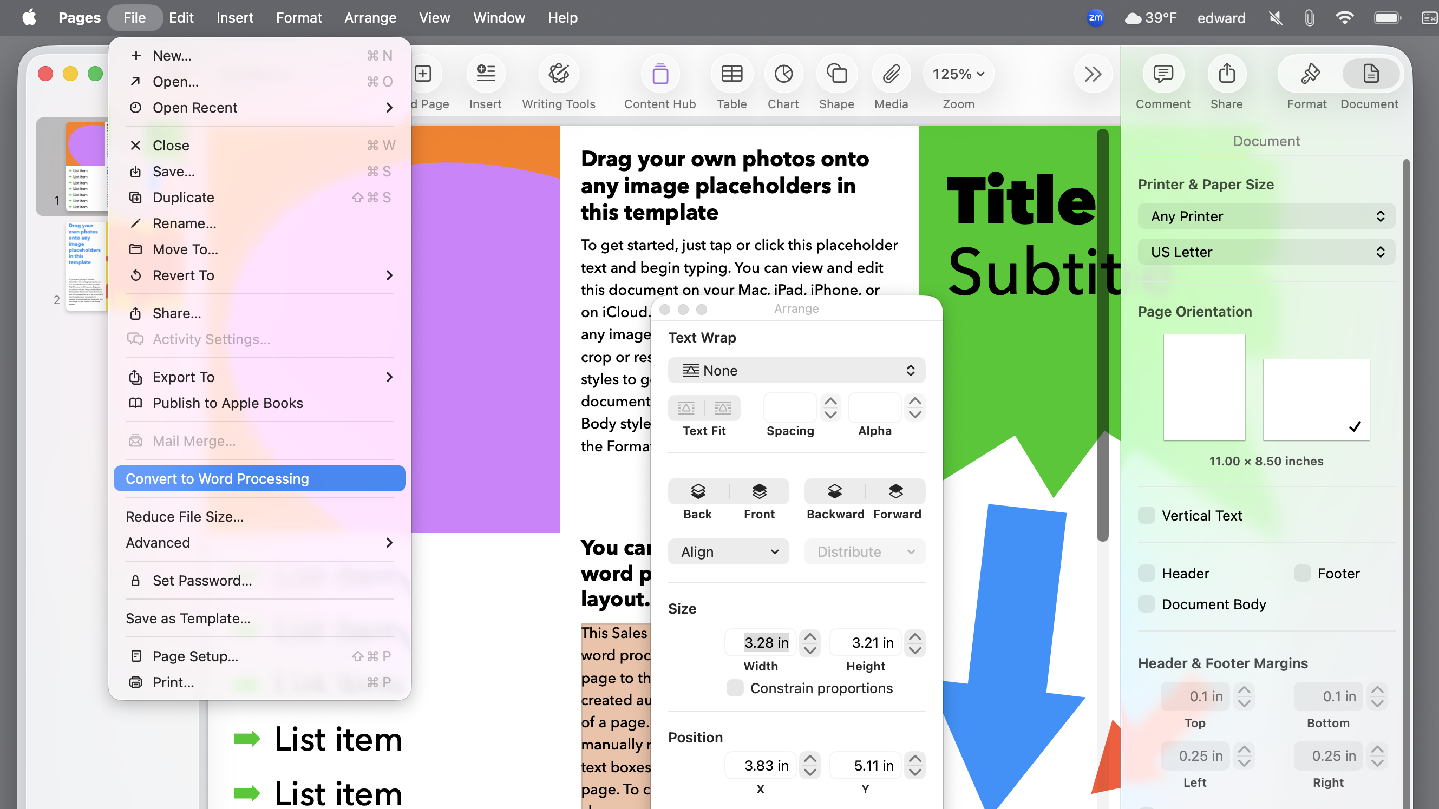Open the Align dropdown in Arrange

click(x=728, y=551)
